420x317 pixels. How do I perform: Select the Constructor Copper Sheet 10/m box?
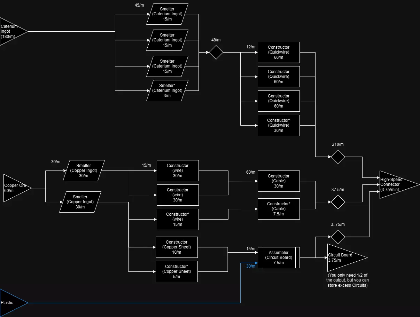pos(177,247)
